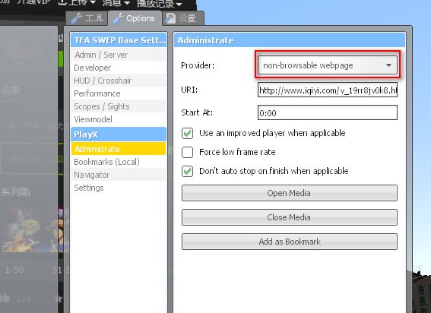Open PlayX Settings entry

click(119, 188)
